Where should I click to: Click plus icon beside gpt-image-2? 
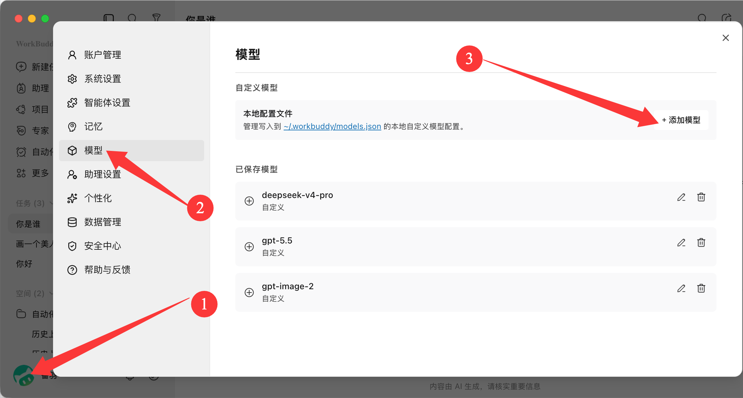coord(249,293)
